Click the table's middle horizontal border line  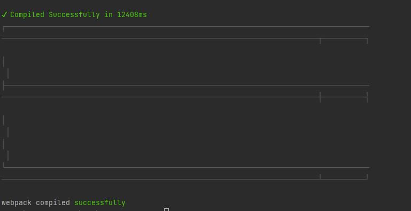pos(187,85)
